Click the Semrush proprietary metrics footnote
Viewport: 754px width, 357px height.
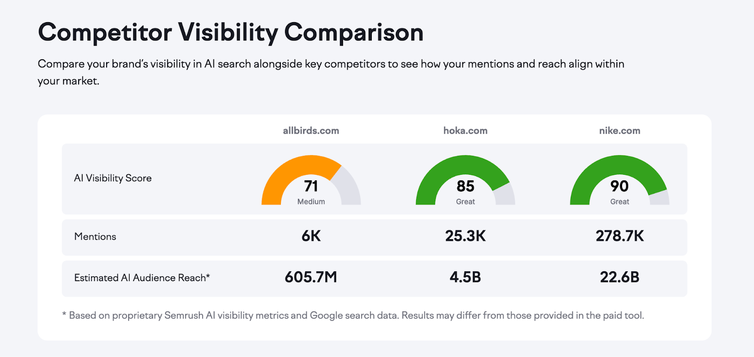(353, 316)
